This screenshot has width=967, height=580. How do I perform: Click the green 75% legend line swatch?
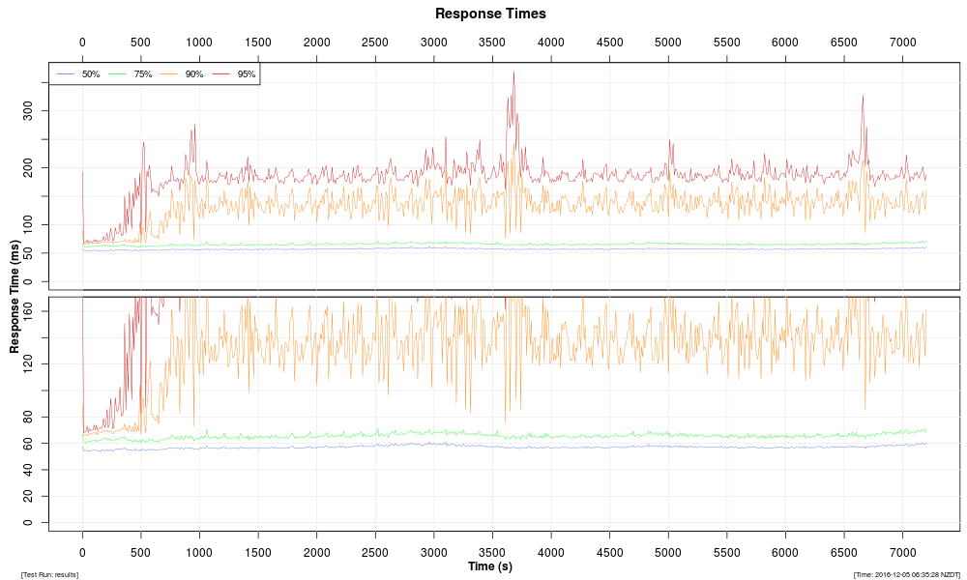click(x=117, y=74)
